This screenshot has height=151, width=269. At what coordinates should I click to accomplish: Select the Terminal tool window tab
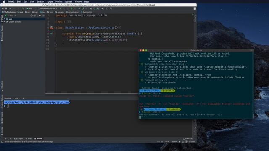(x=38, y=139)
